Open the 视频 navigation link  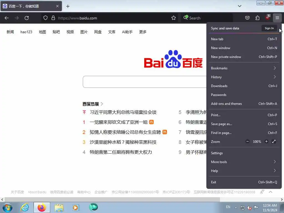point(70,32)
